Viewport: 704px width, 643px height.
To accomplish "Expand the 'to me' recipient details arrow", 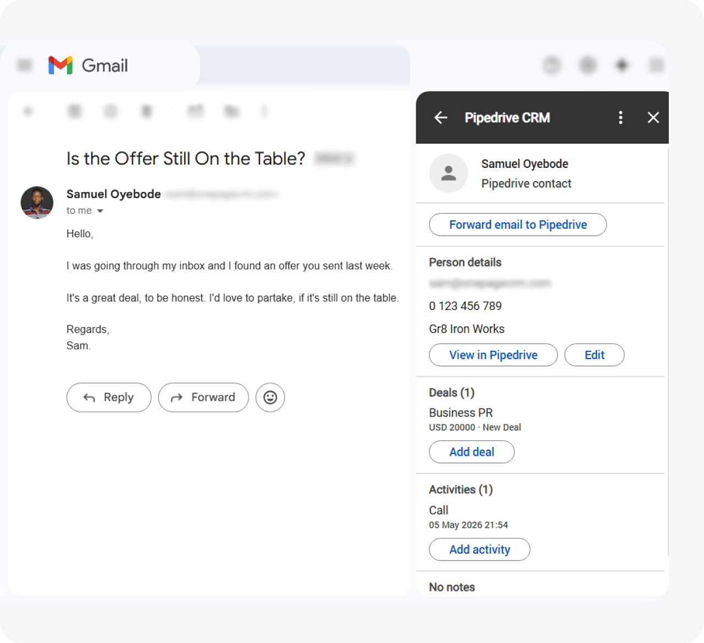I will click(x=100, y=211).
